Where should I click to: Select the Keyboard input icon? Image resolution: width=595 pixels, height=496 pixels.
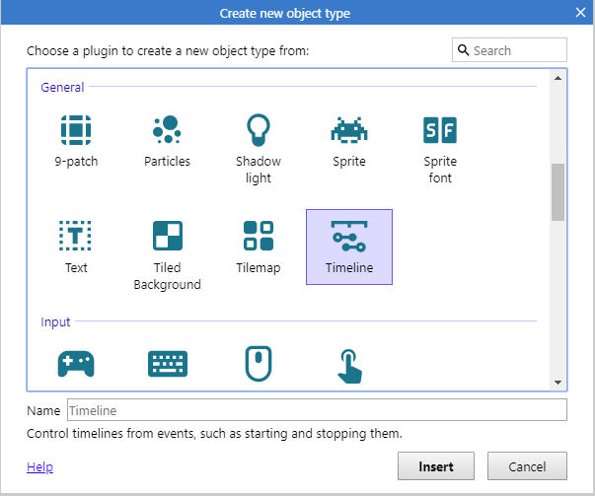click(x=167, y=364)
